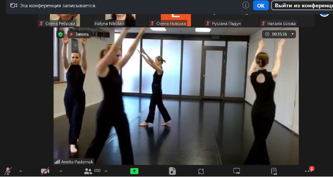Image resolution: width=333 pixels, height=177 pixels.
Task: Open the info icon on recording banner
Action: (246, 5)
